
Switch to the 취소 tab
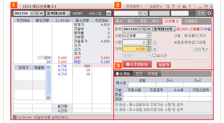[155, 21]
